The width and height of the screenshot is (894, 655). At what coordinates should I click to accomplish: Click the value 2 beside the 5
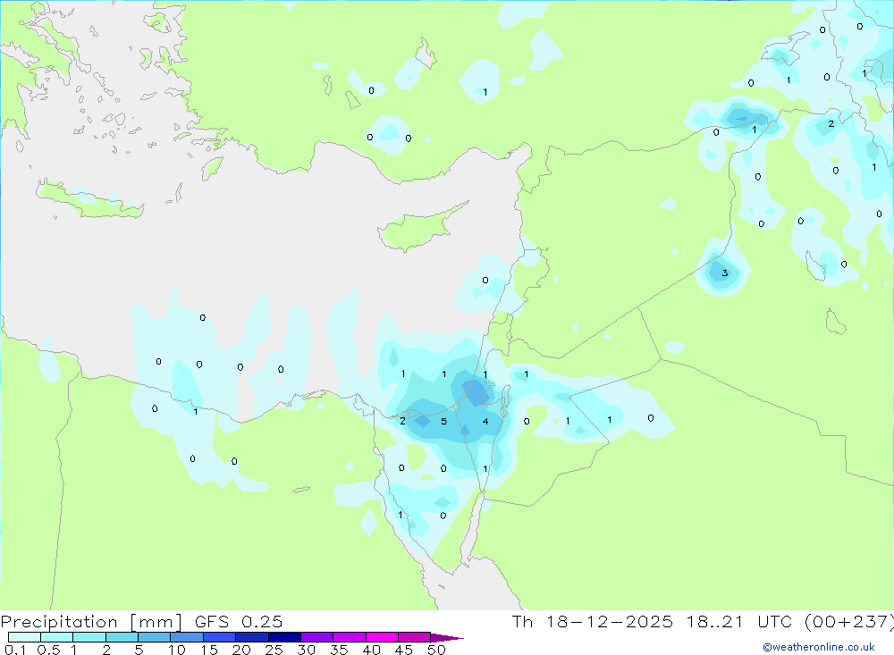[x=402, y=421]
